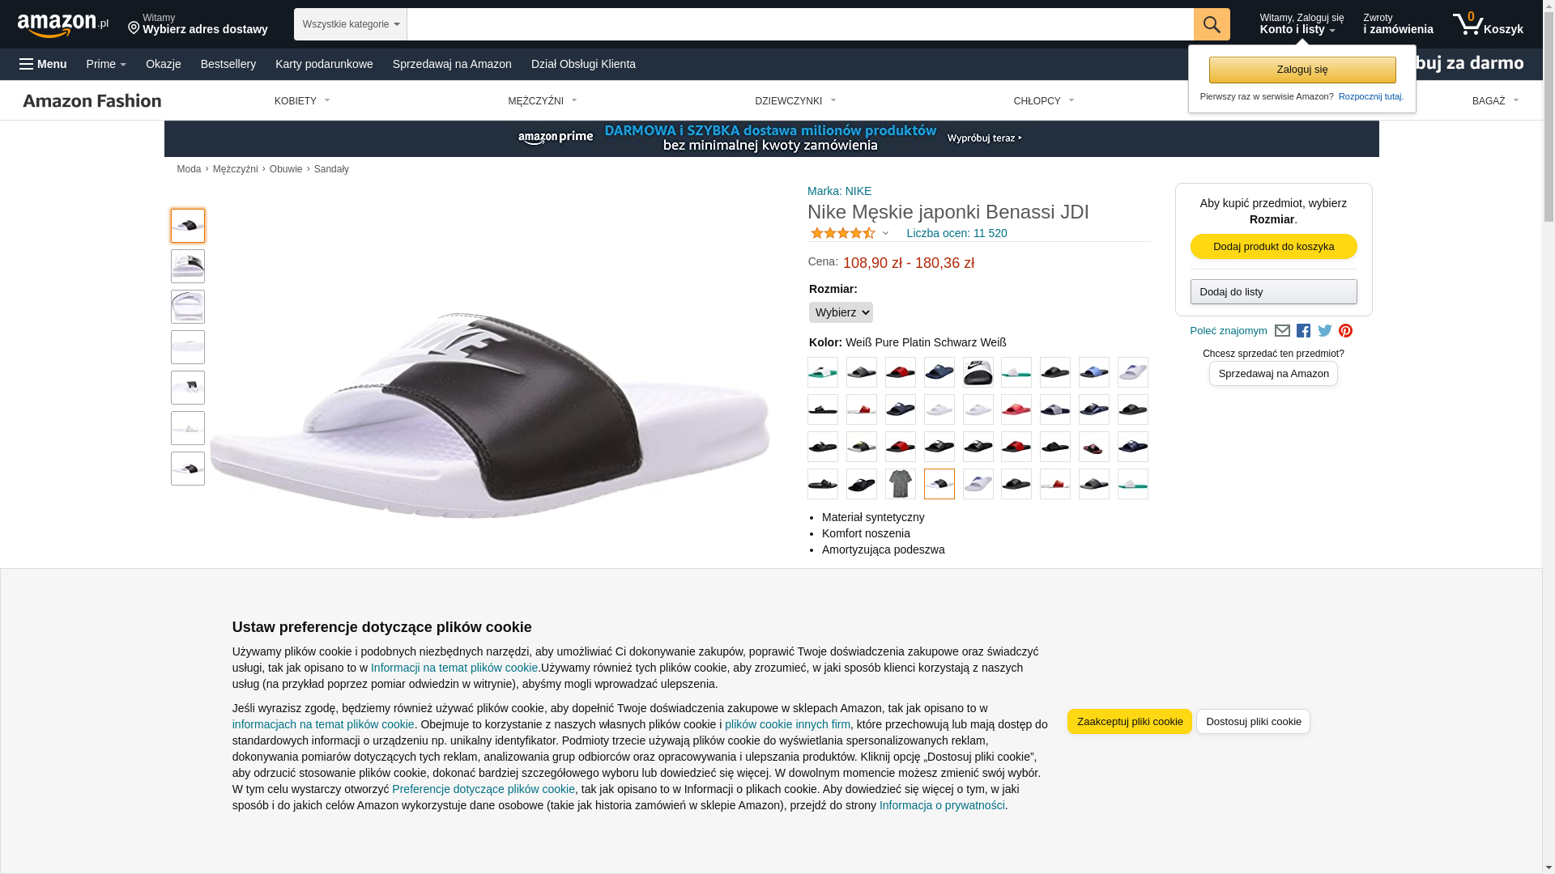Image resolution: width=1555 pixels, height=874 pixels.
Task: Open Karty podarunkowe nav item
Action: (x=324, y=64)
